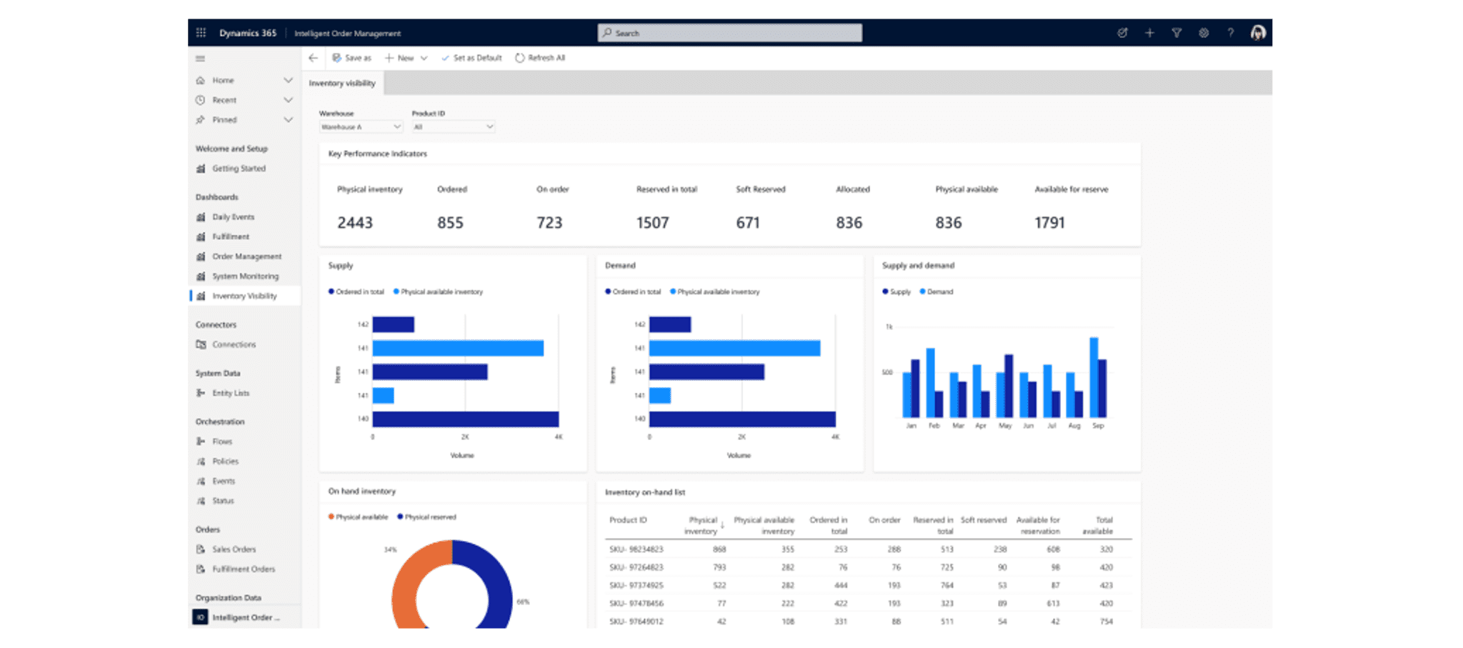The image size is (1463, 648).
Task: Click the SKU- 97264823 row
Action: (868, 567)
